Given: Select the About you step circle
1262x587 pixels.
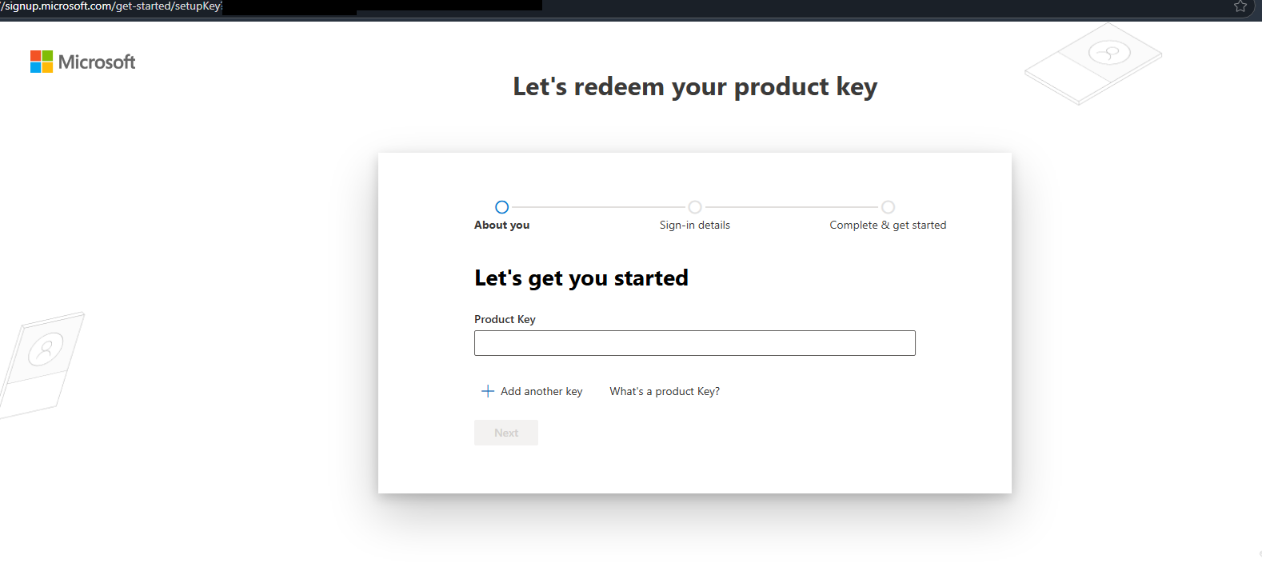Looking at the screenshot, I should click(x=501, y=207).
